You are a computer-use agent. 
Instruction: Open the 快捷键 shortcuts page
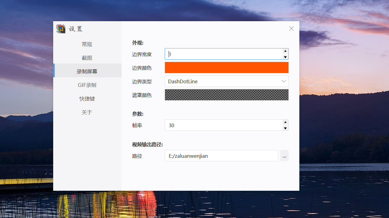(87, 98)
